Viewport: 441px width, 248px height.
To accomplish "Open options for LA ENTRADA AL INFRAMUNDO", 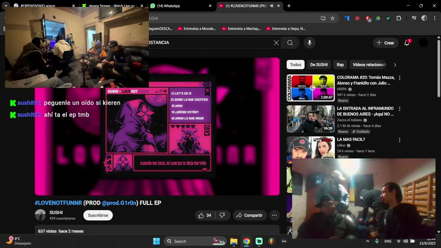I will [x=400, y=109].
